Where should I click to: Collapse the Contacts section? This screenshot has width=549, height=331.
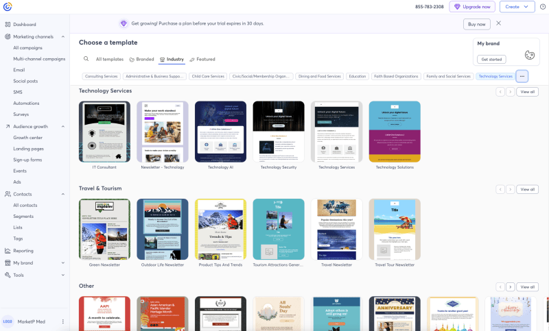(x=63, y=194)
